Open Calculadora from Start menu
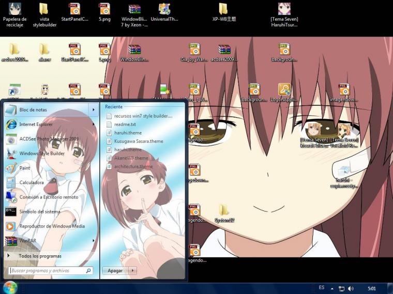This screenshot has width=393, height=294. click(51, 182)
